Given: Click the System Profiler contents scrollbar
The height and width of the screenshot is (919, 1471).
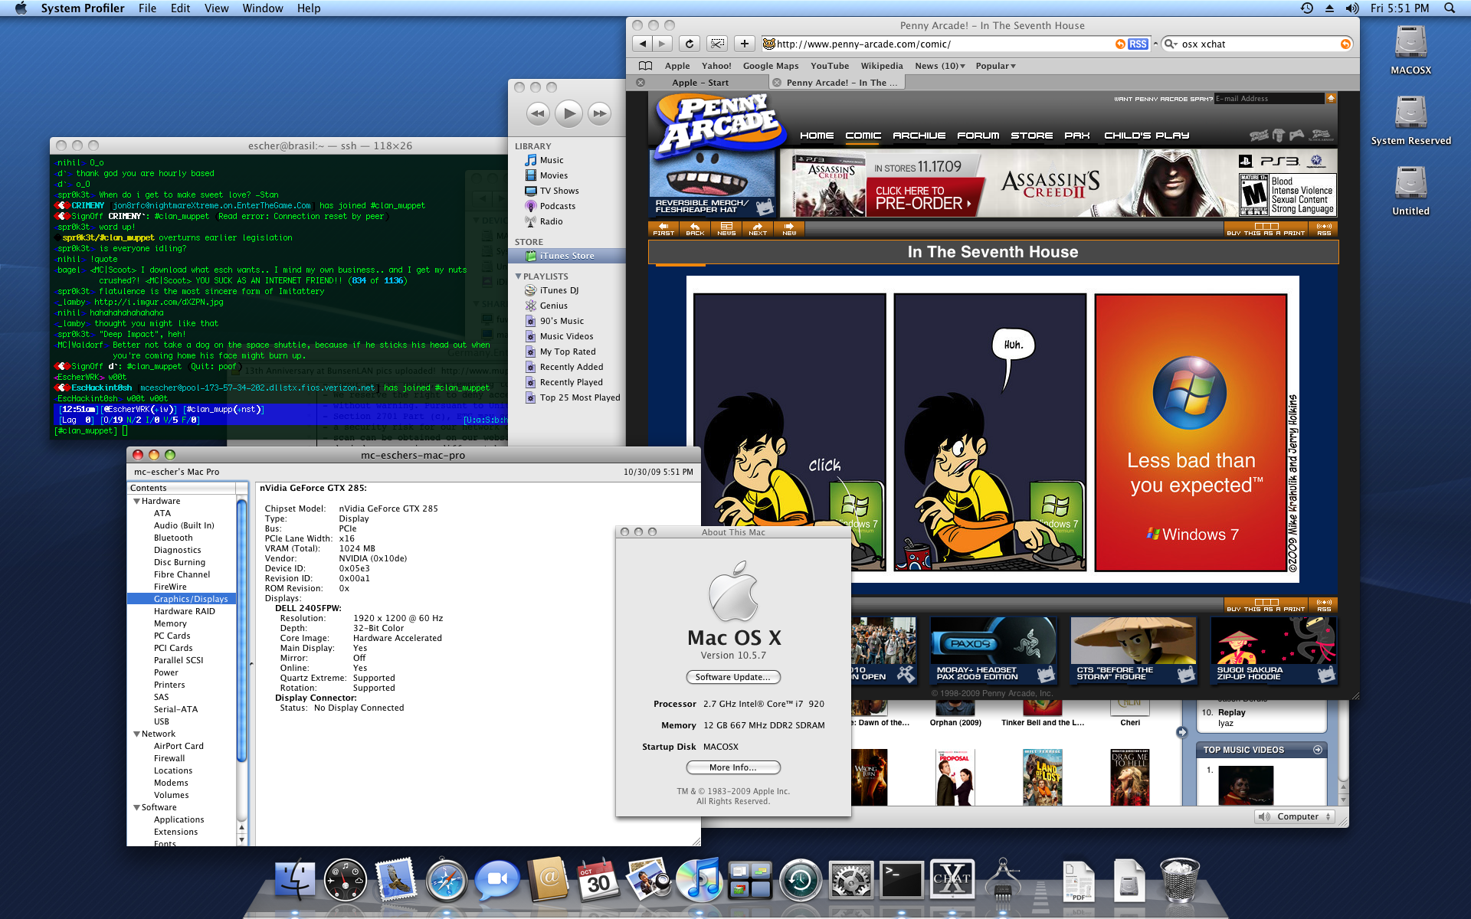Looking at the screenshot, I should coord(242,630).
